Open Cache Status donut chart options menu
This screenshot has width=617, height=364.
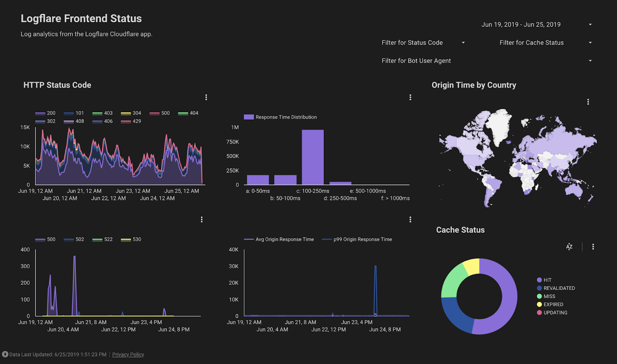(593, 247)
